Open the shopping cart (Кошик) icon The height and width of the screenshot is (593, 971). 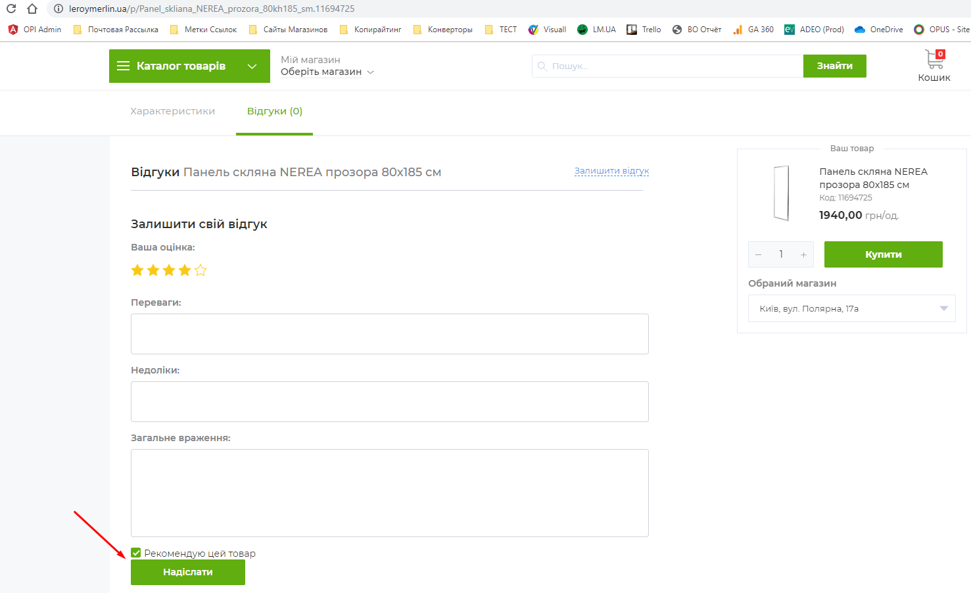(x=934, y=65)
